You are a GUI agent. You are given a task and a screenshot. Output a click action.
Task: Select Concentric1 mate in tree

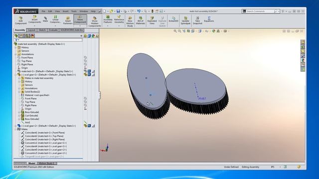[x=44, y=143]
